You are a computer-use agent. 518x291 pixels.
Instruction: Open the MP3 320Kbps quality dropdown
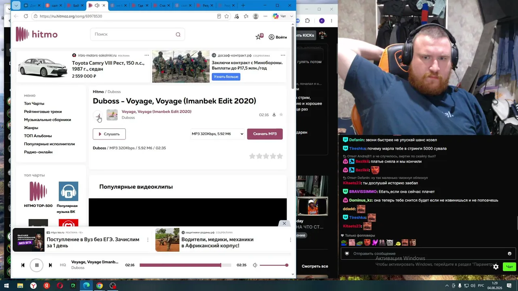coord(218,134)
